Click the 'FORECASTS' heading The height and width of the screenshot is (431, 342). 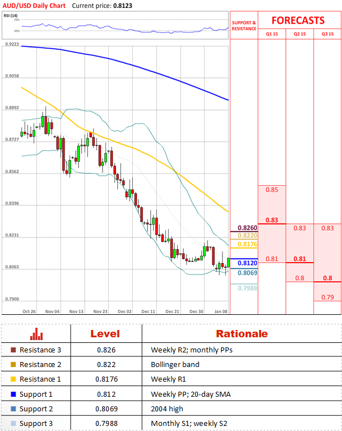[x=298, y=20]
